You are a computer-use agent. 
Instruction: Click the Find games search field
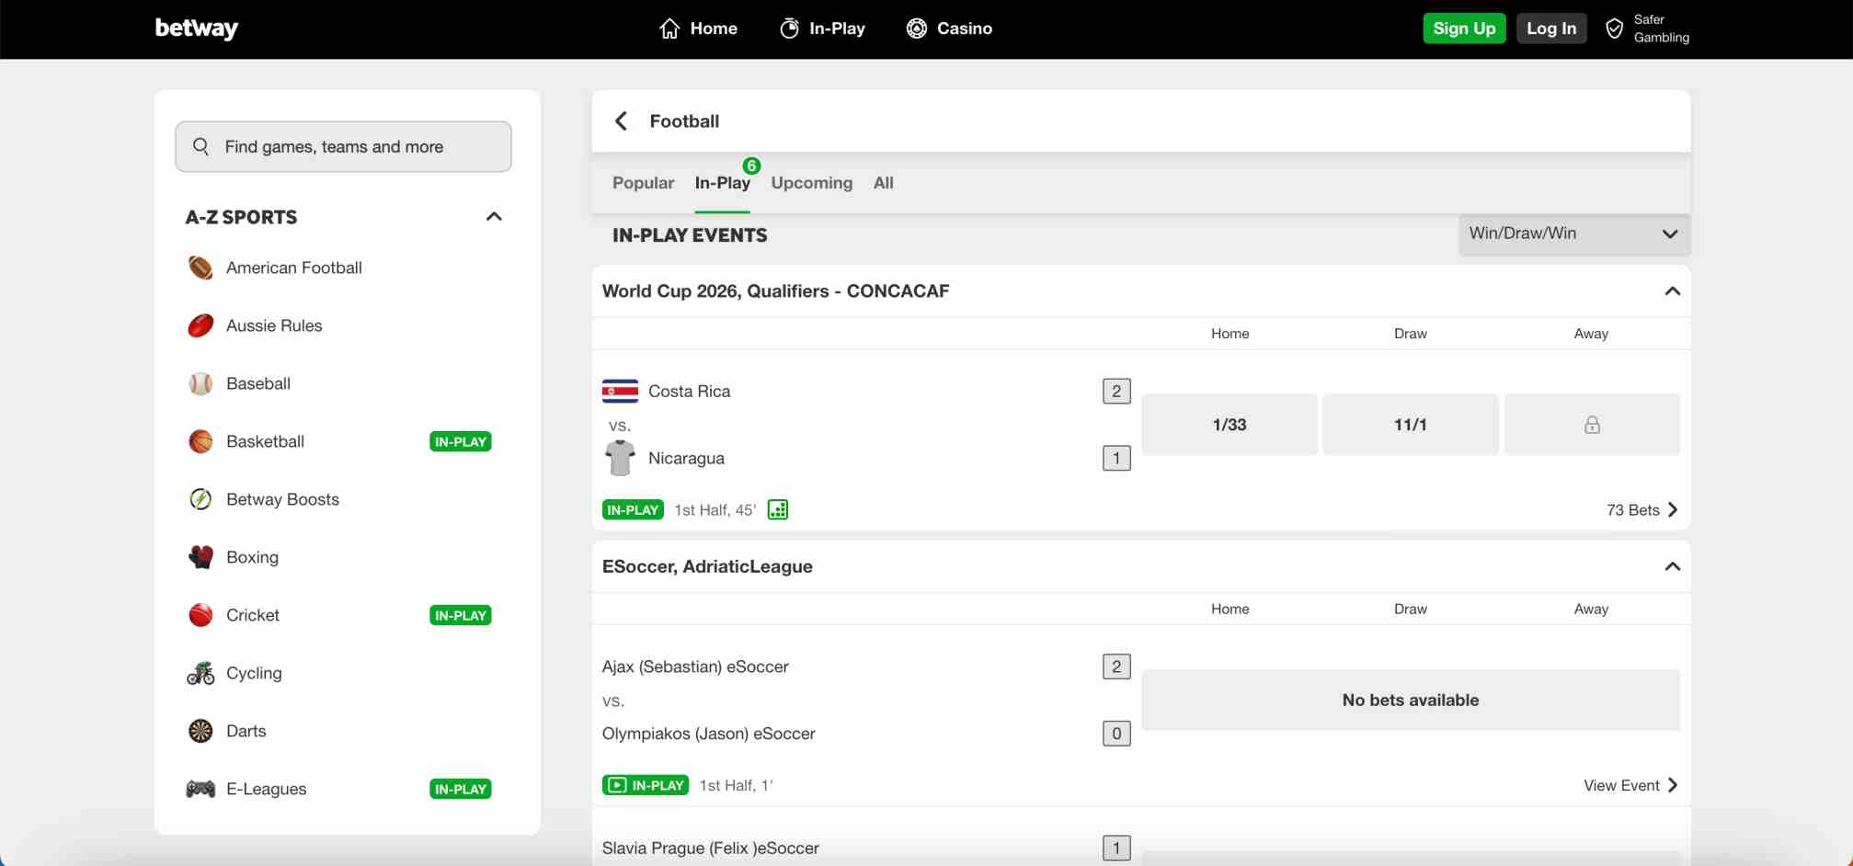tap(343, 147)
